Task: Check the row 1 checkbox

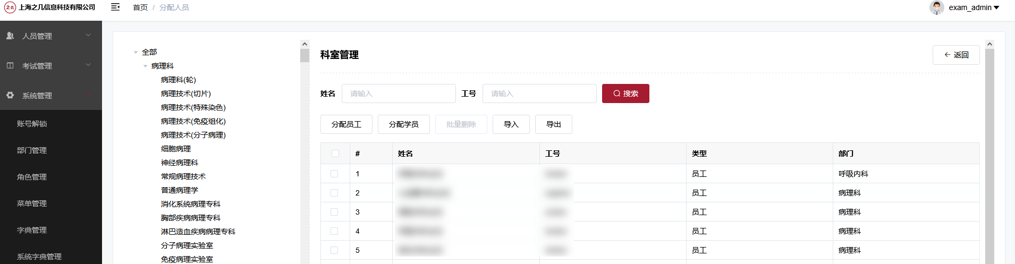Action: [x=334, y=174]
